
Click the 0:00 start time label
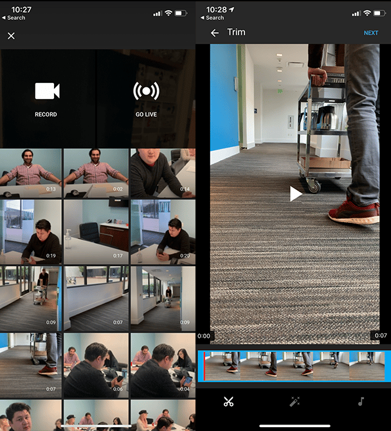point(204,336)
